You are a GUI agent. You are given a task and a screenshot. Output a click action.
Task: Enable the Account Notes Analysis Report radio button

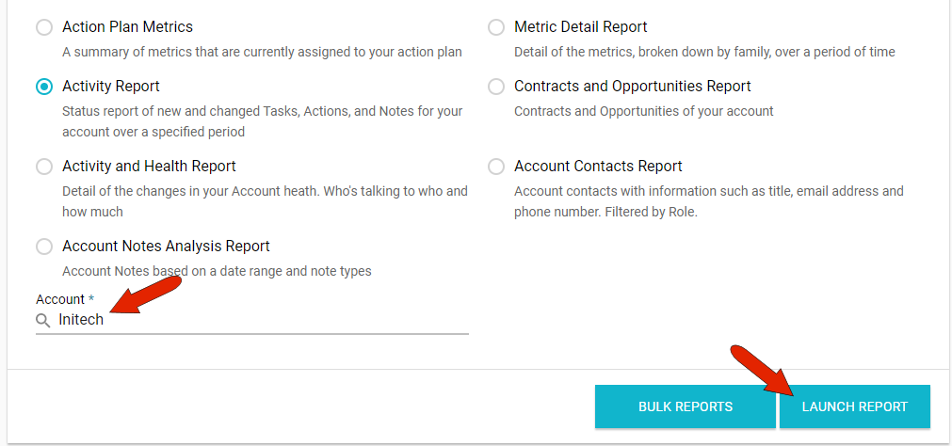point(44,247)
